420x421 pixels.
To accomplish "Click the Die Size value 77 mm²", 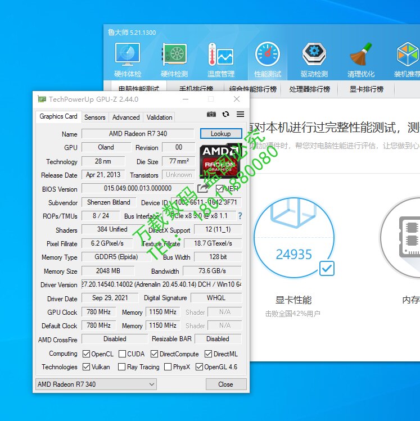I will (x=179, y=161).
